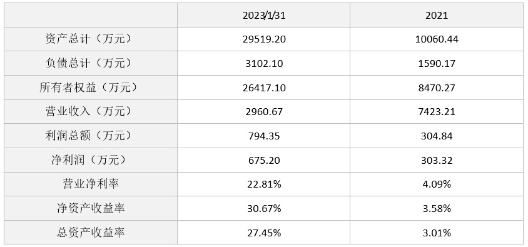Select cell with value 794.35
This screenshot has height=247, width=528.
pyautogui.click(x=263, y=136)
